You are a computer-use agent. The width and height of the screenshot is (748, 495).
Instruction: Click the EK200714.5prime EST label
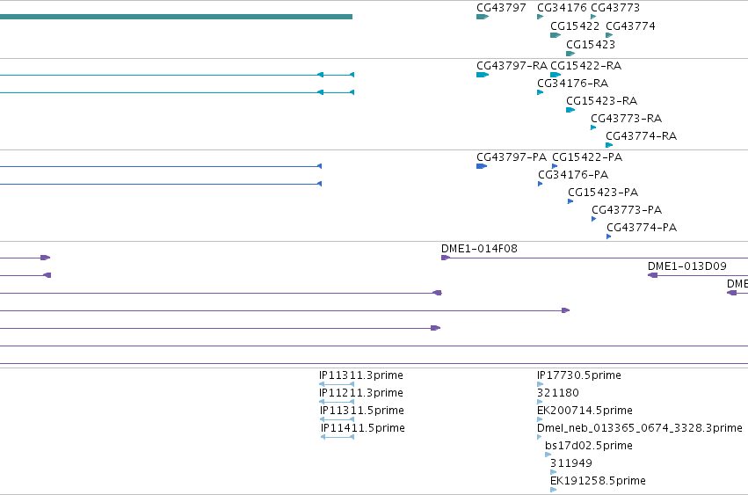tap(585, 411)
